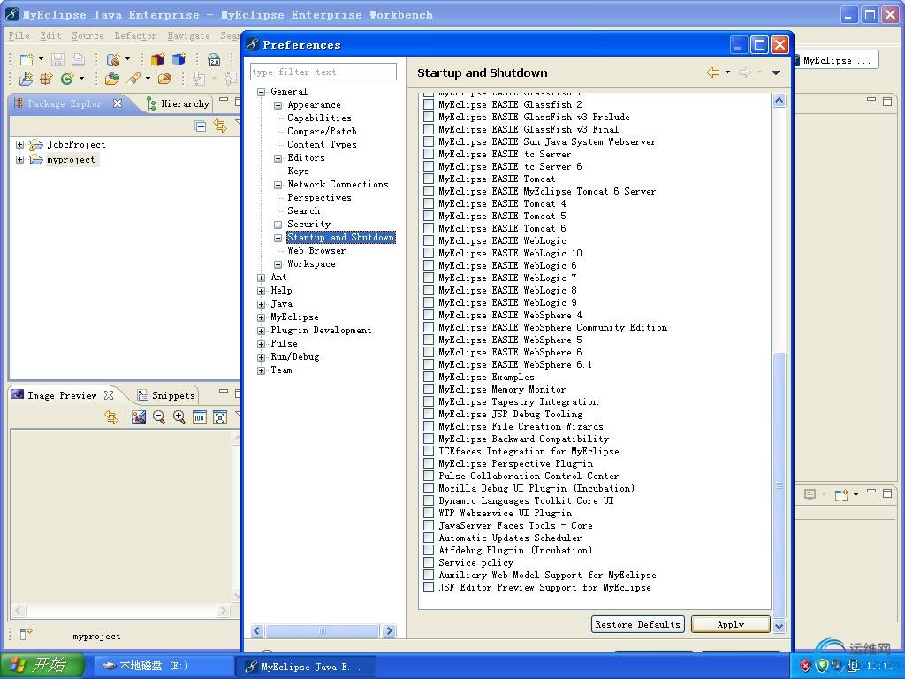905x679 pixels.
Task: Toggle Link with Editor in Package Explorer
Action: tap(220, 126)
